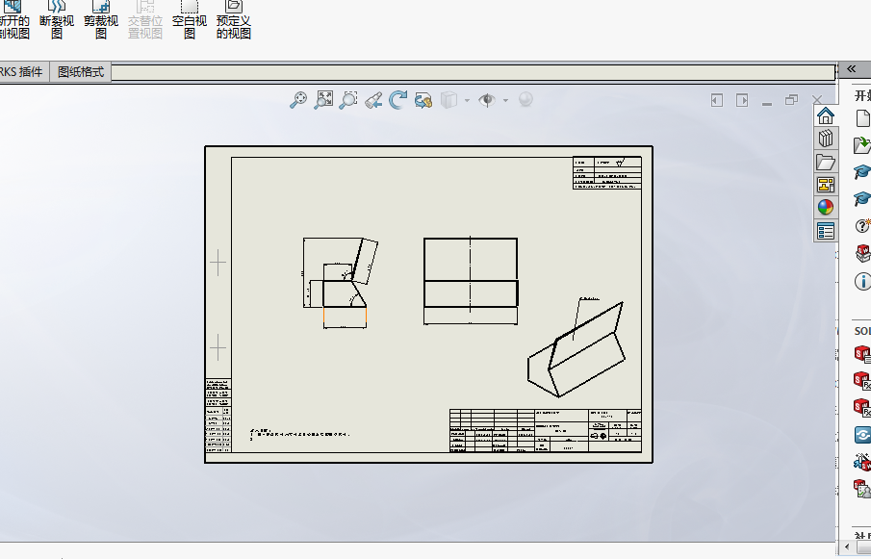This screenshot has width=871, height=559.
Task: Click the third red SW Rx icon
Action: tap(862, 408)
